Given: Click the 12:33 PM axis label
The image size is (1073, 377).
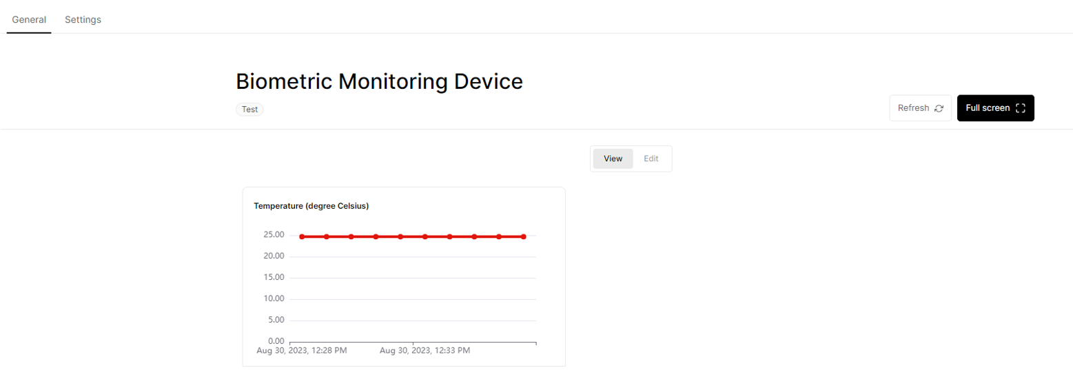Looking at the screenshot, I should [425, 351].
